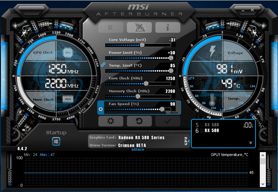Click the MEM chip icon on the gauge
The image size is (278, 192).
pyautogui.click(x=68, y=99)
